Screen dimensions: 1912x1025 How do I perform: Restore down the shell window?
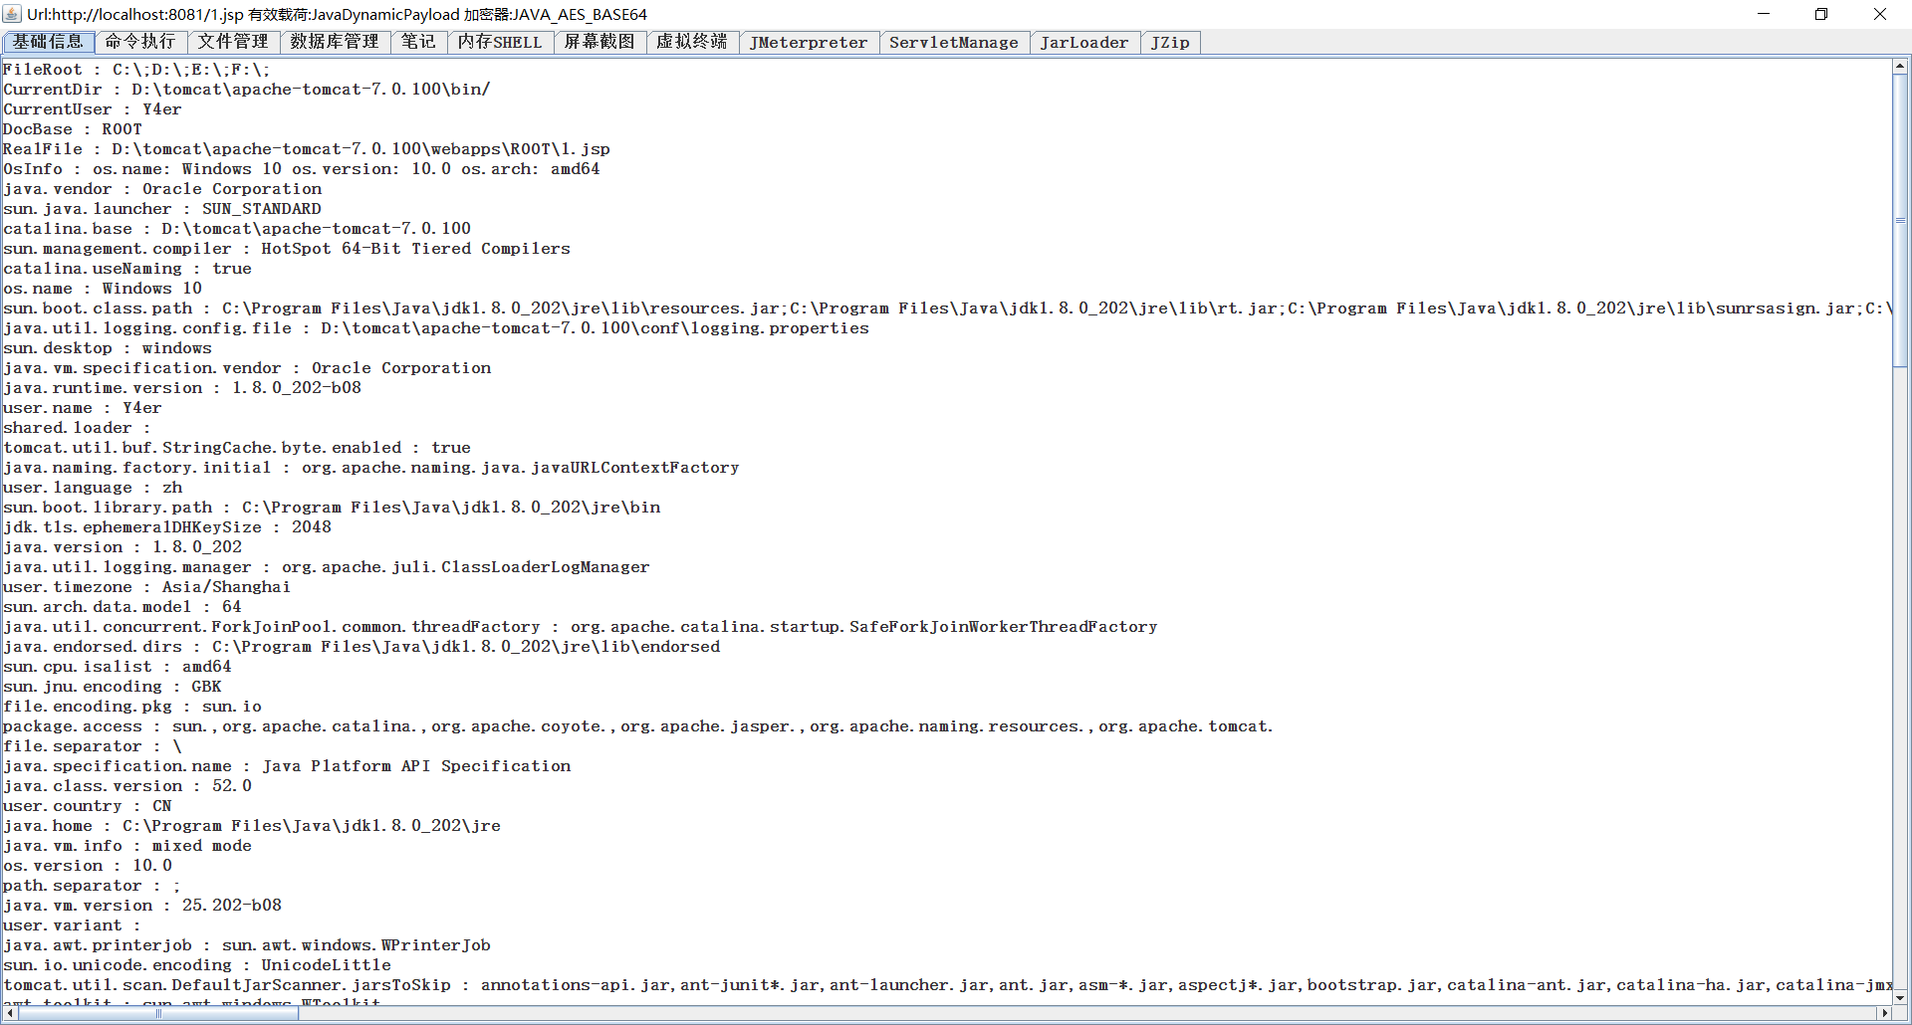(x=1821, y=14)
